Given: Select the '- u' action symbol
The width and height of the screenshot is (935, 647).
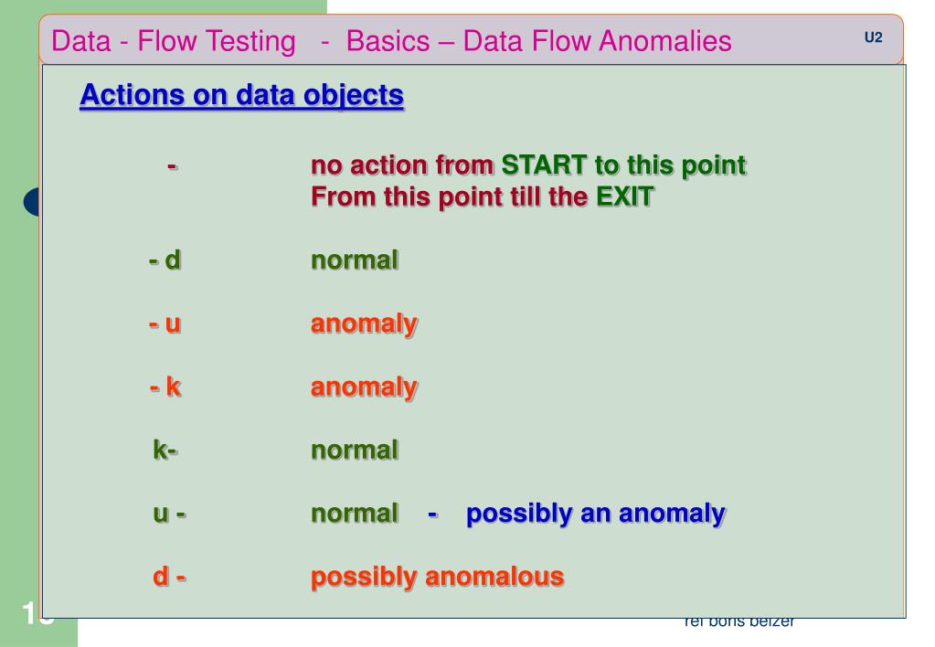Looking at the screenshot, I should click(x=165, y=323).
